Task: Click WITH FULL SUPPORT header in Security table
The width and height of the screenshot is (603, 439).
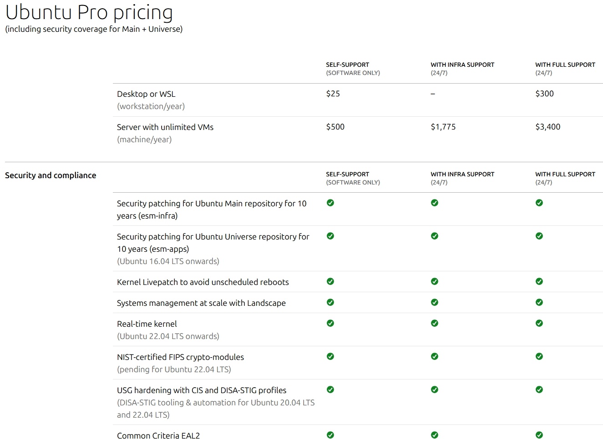Action: [565, 174]
